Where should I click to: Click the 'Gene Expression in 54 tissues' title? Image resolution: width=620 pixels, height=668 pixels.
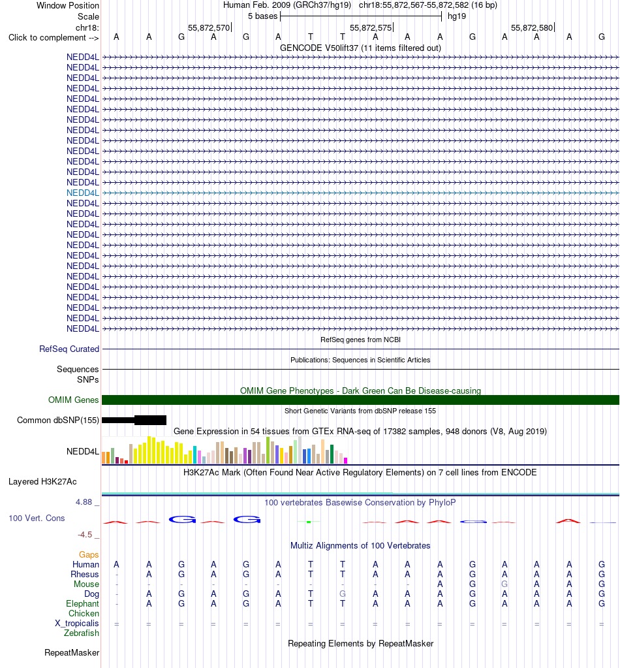(360, 431)
